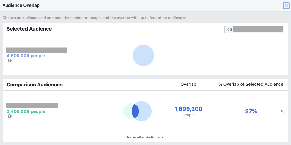Click the Selected Audience section heading
The image size is (291, 145).
tap(29, 29)
